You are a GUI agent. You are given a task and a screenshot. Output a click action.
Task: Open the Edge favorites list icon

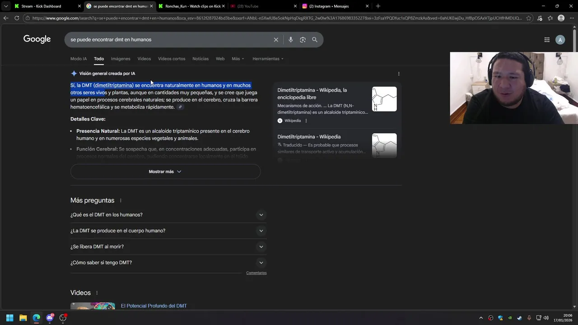550,18
